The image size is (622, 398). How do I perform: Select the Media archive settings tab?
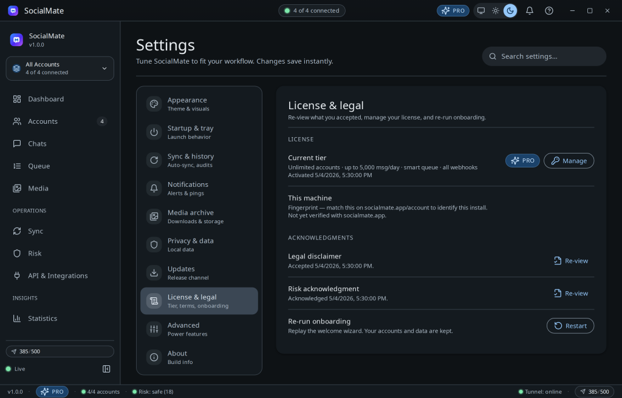click(x=199, y=217)
